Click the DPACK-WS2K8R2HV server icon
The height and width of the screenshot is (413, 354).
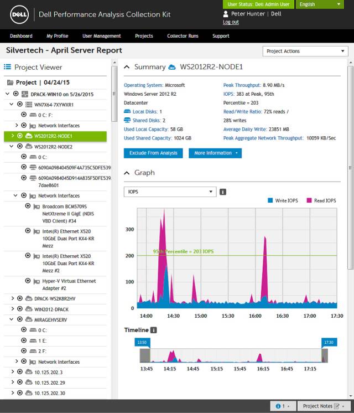pyautogui.click(x=29, y=298)
